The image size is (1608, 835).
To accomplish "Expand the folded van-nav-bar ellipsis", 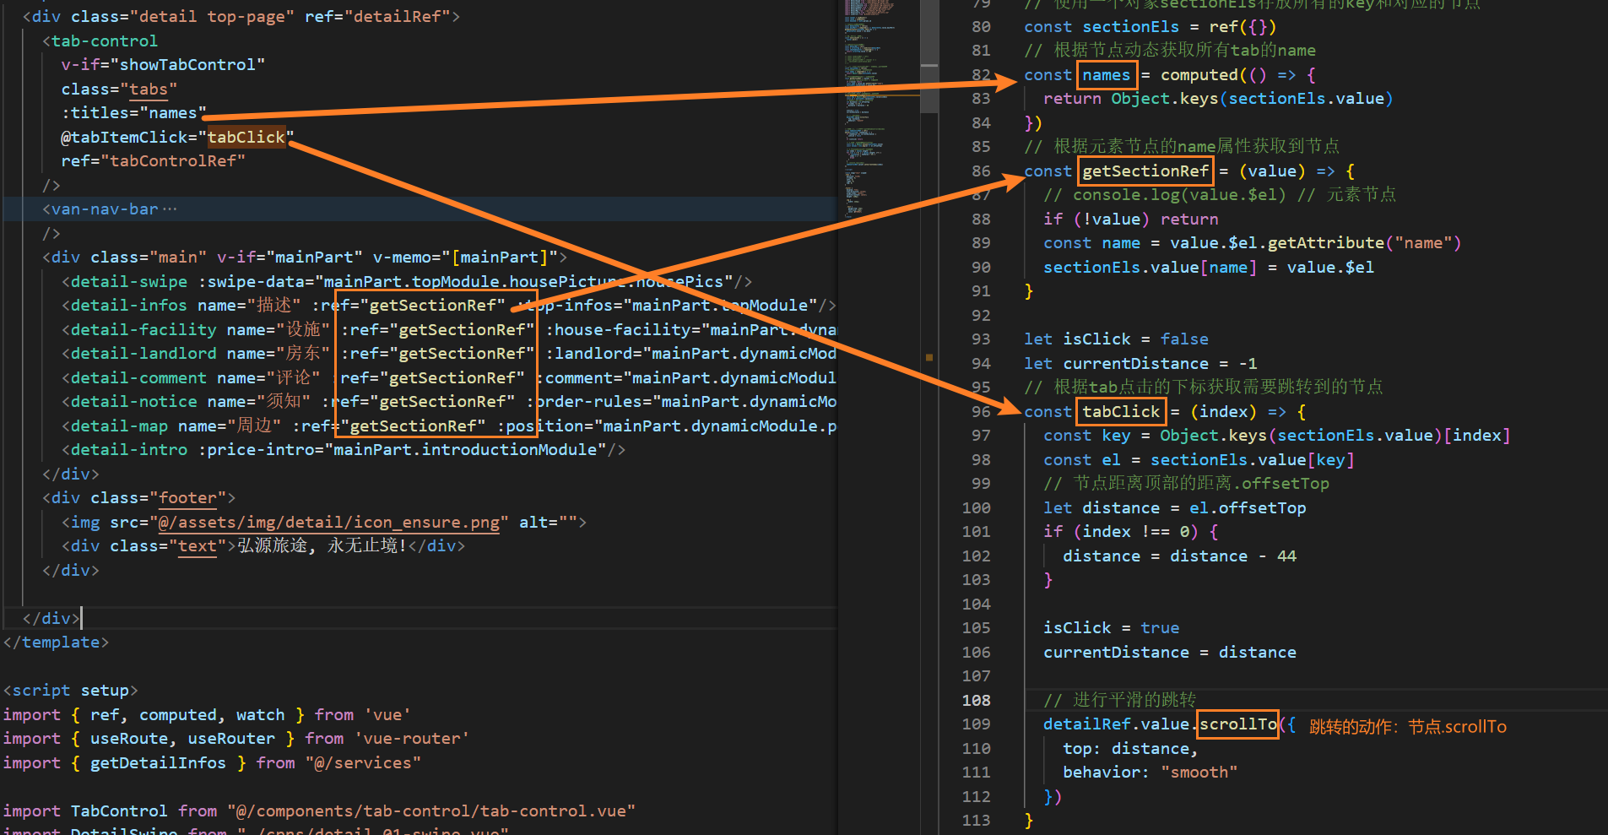I will [170, 209].
